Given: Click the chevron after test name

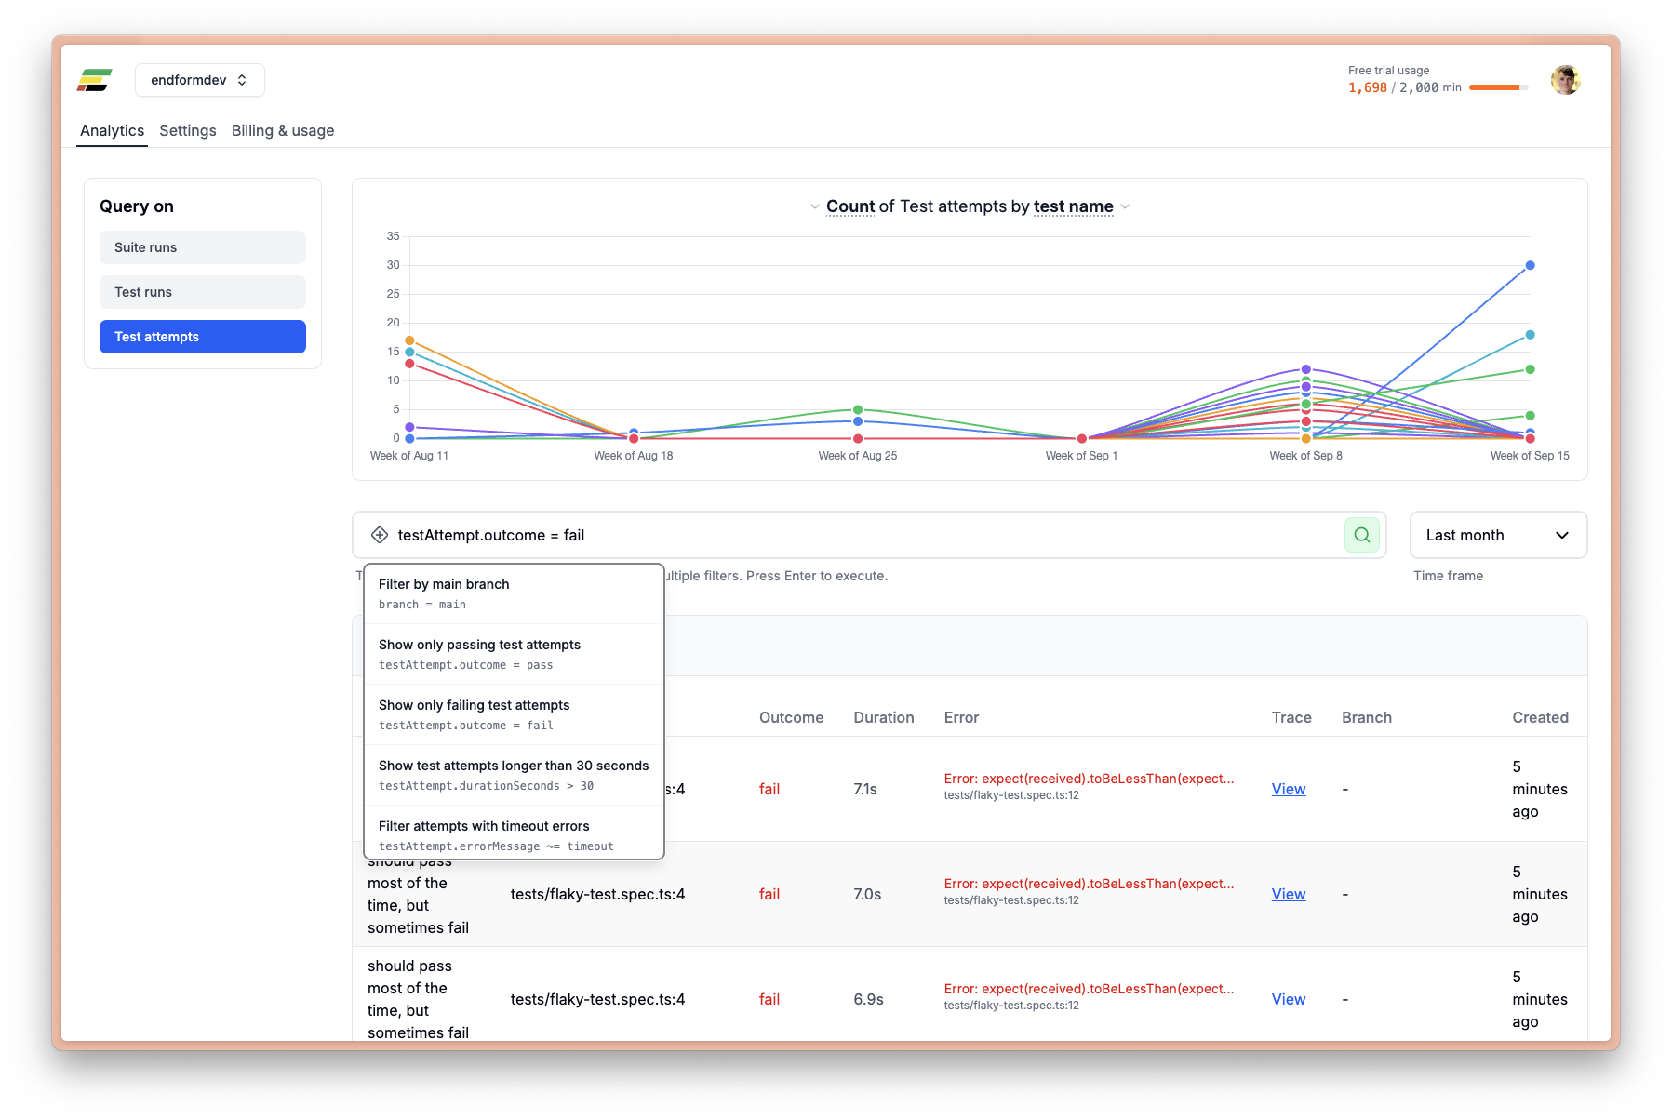Looking at the screenshot, I should point(1125,206).
